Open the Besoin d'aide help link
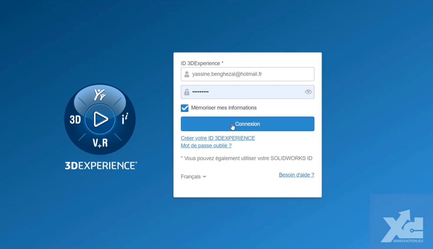The image size is (433, 249). (x=296, y=175)
